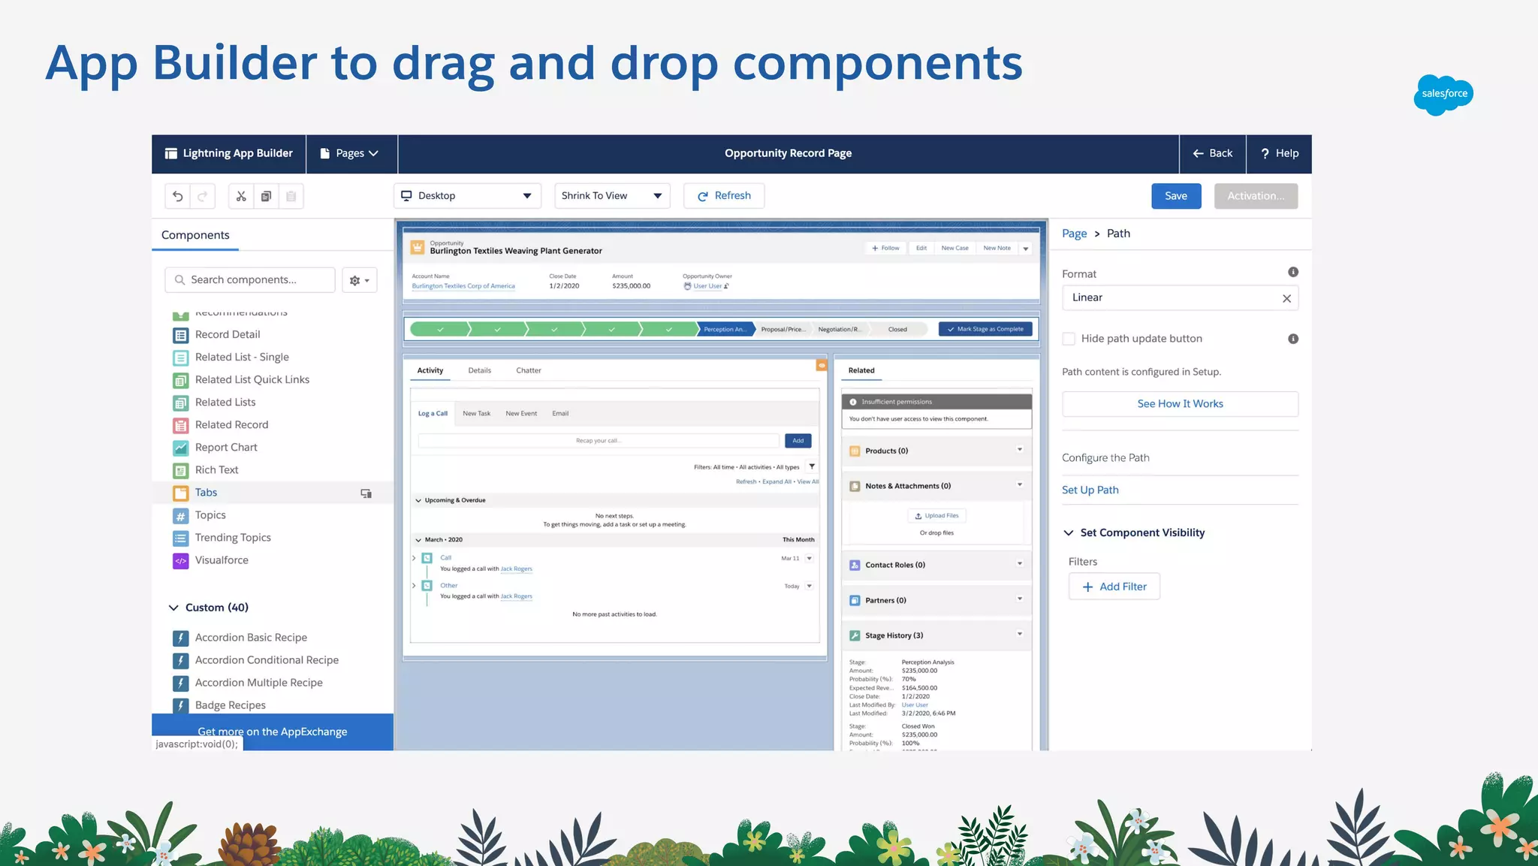Open the Desktop form factor dropdown

(466, 196)
